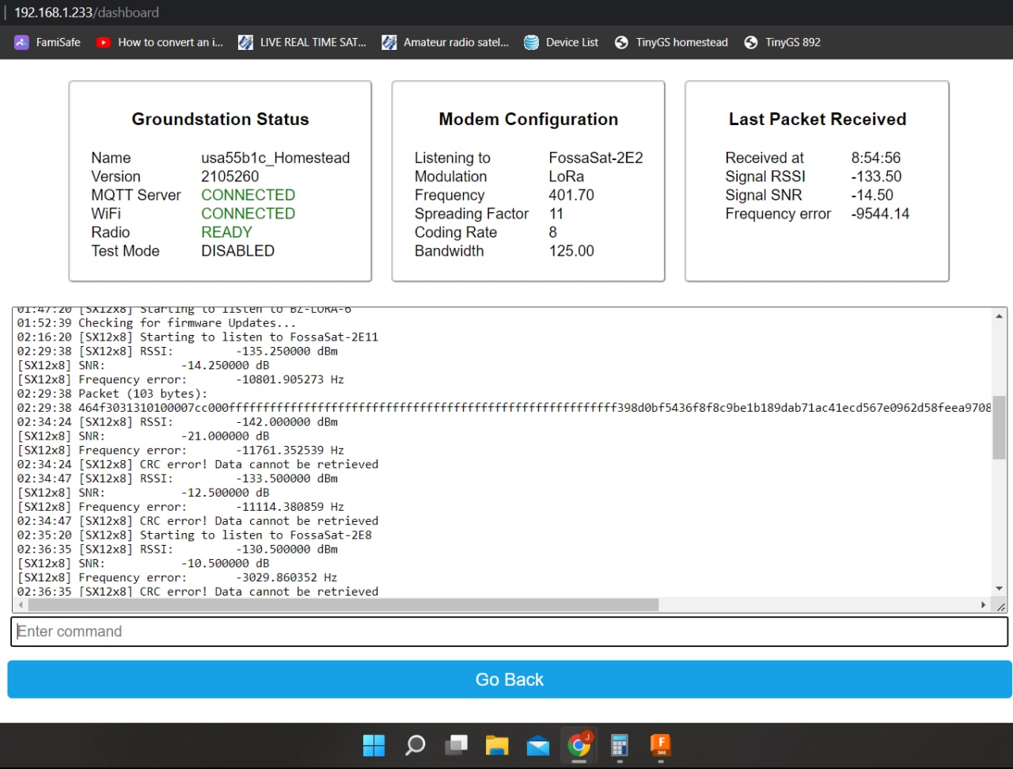Switch to Chrome in the taskbar
This screenshot has width=1013, height=769.
579,745
